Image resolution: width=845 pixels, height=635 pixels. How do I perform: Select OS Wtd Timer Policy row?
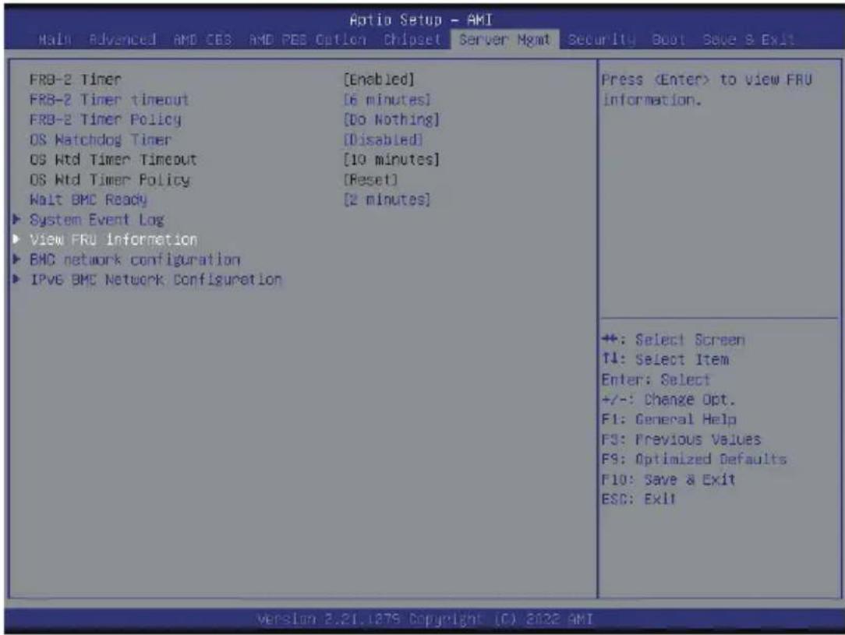[x=110, y=180]
